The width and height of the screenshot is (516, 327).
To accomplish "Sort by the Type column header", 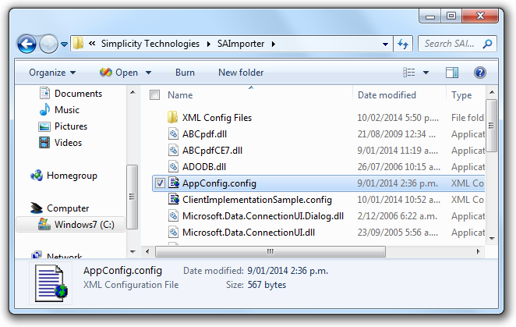I will (x=461, y=95).
